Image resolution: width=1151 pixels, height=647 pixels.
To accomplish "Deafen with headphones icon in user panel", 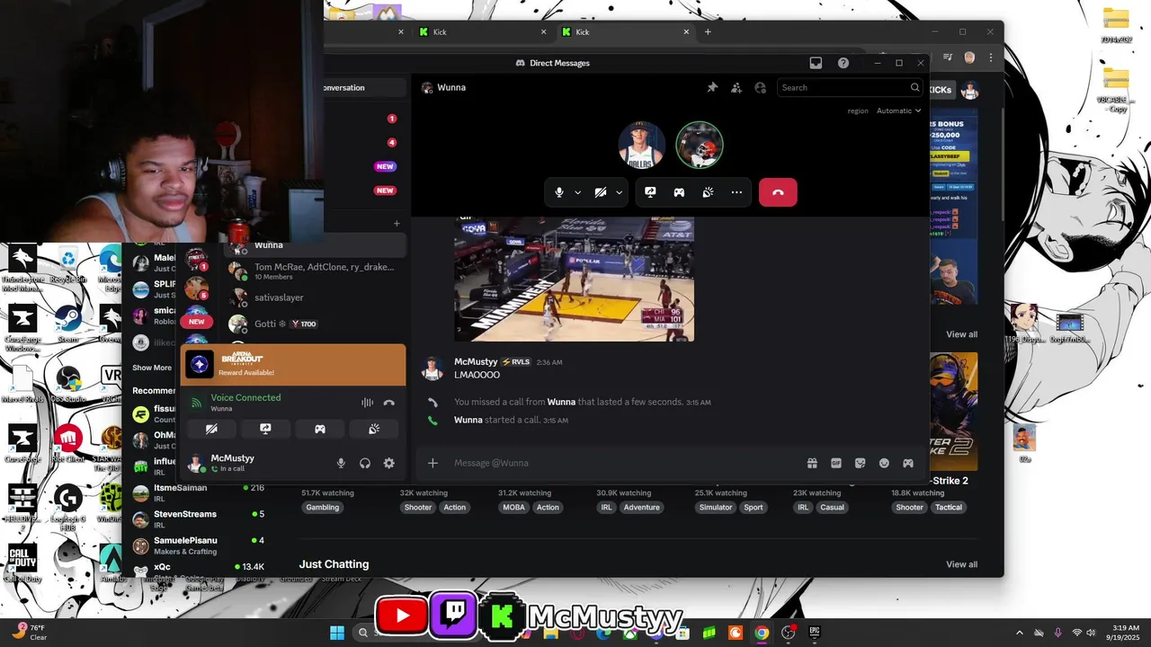I will coord(365,463).
